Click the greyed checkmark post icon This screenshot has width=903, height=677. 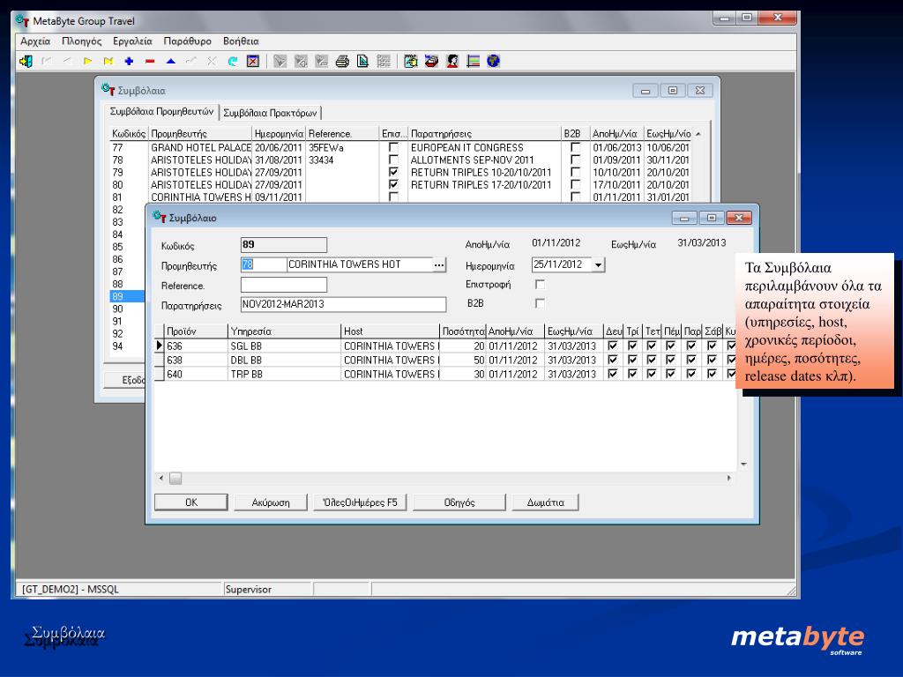click(x=191, y=61)
